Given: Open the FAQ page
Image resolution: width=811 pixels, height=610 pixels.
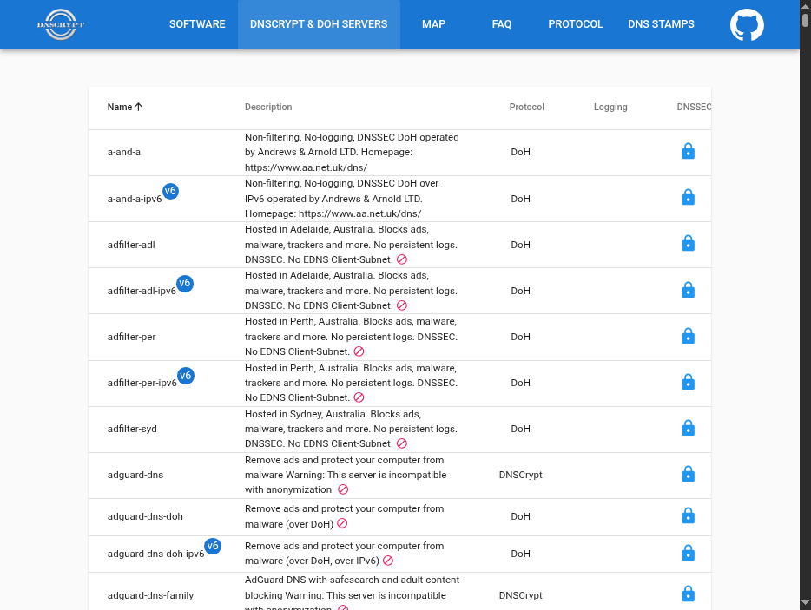Looking at the screenshot, I should (502, 24).
